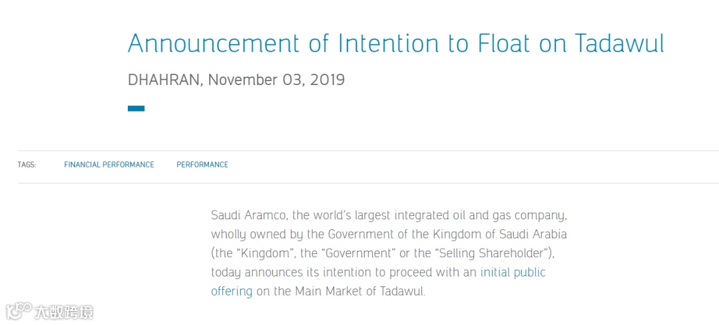
Task: Click the "November 03, 2019" date text
Action: coord(276,80)
